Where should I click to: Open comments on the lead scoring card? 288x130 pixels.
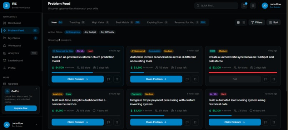click(265, 122)
